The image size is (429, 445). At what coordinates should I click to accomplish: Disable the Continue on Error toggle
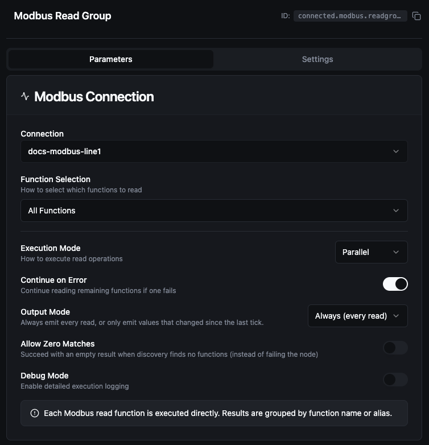point(395,284)
